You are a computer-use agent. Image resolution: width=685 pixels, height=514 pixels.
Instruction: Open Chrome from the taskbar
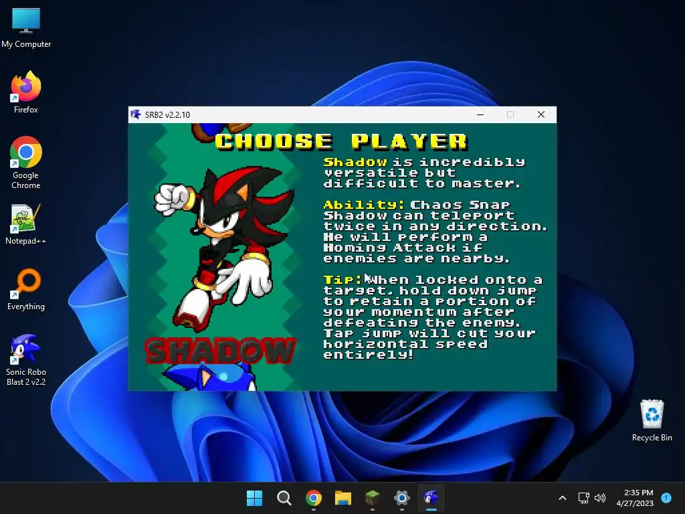click(314, 498)
